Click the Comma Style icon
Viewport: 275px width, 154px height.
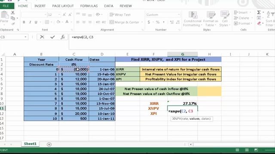(x=164, y=22)
